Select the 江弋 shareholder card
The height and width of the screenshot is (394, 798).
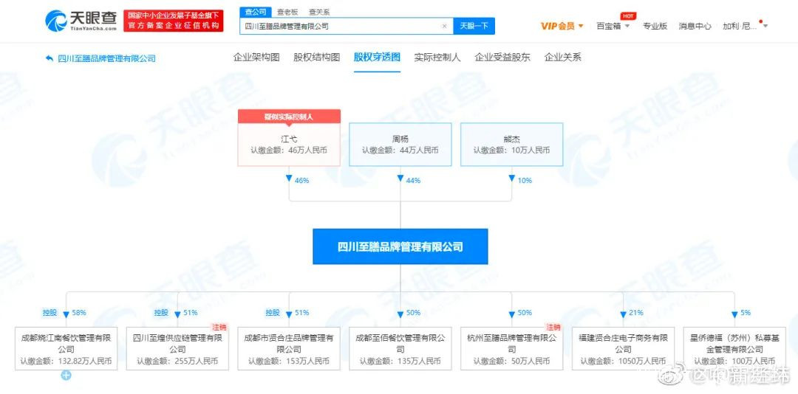point(289,145)
